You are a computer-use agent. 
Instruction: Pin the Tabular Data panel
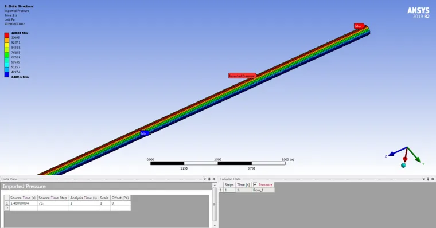[428, 179]
